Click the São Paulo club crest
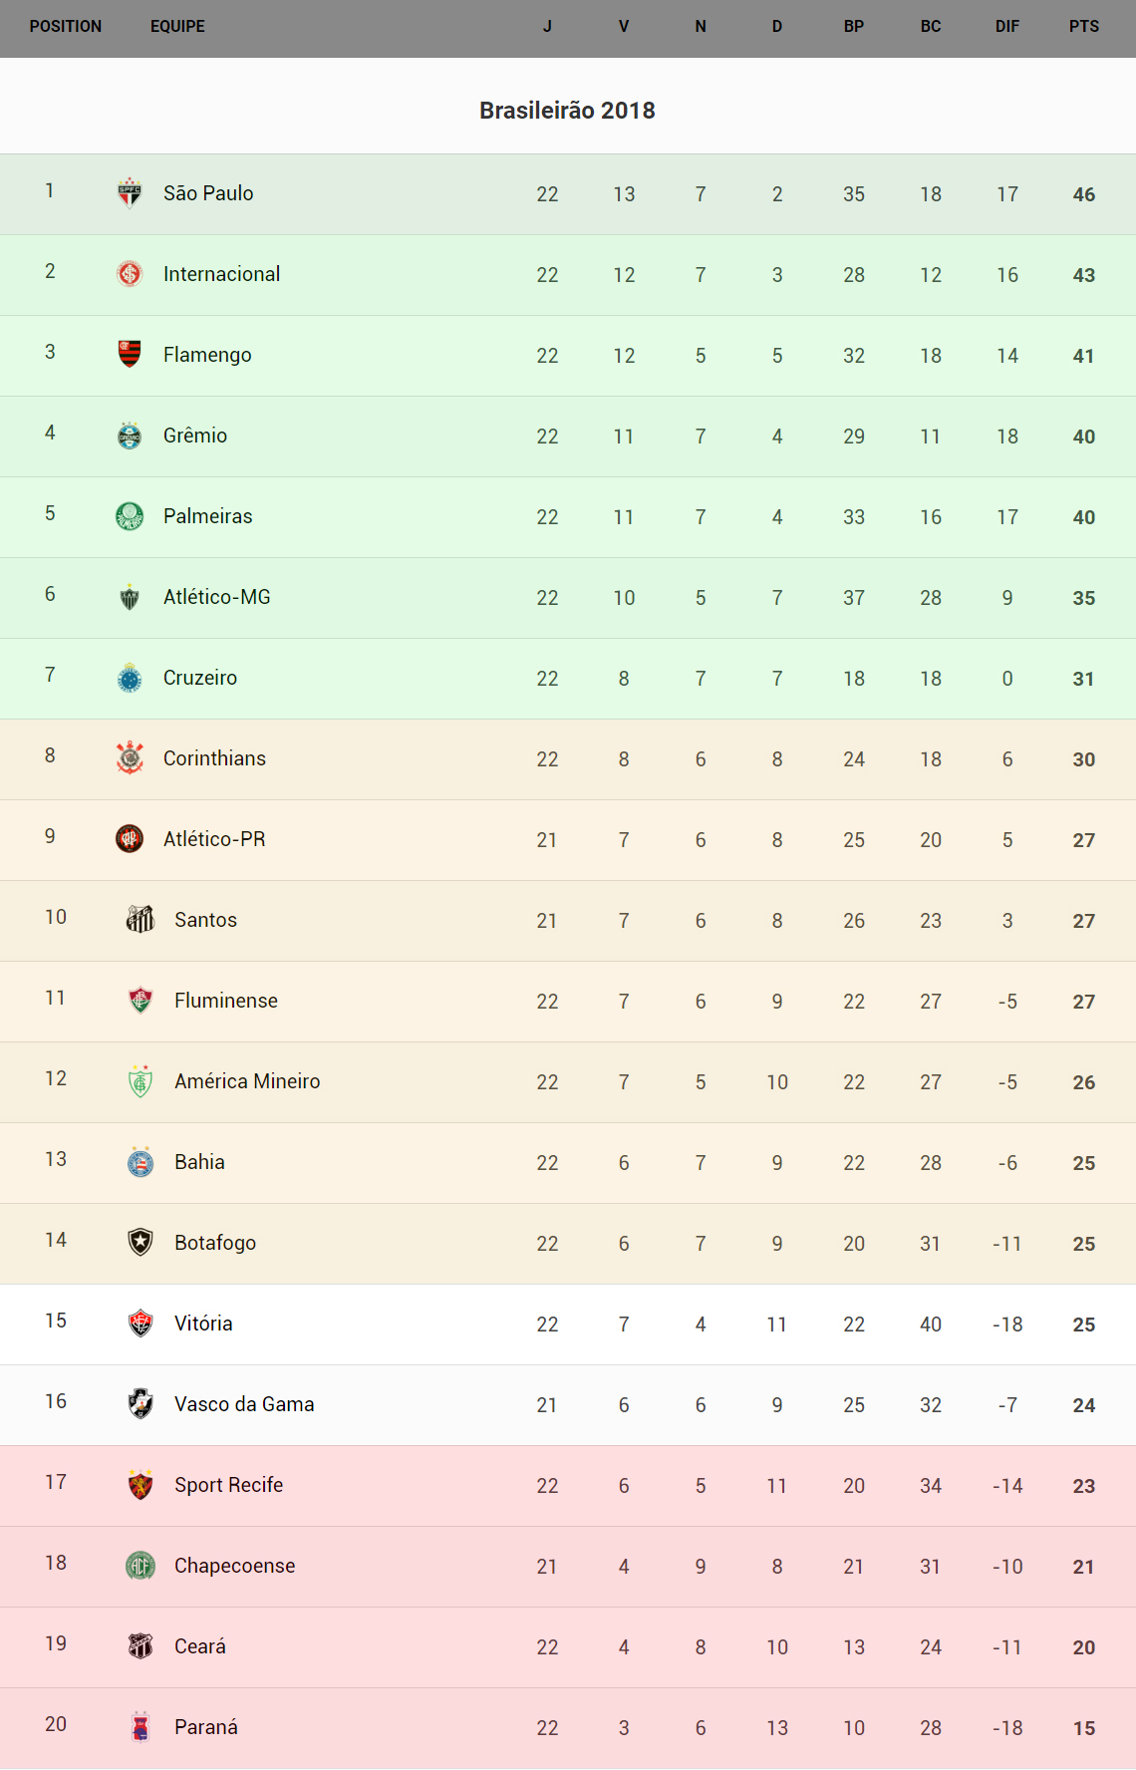Screen dimensions: 1136x1770 (x=130, y=193)
